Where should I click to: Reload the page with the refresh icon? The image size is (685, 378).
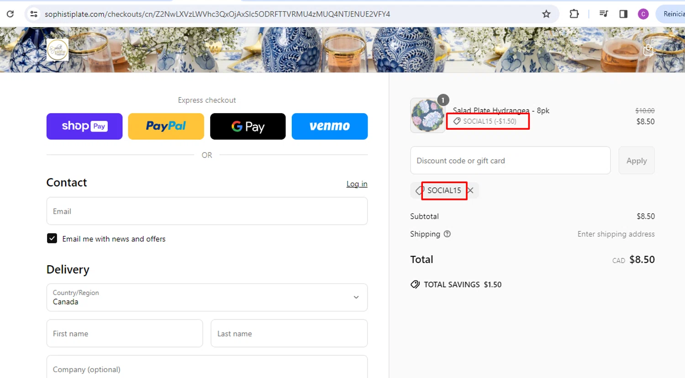point(10,14)
